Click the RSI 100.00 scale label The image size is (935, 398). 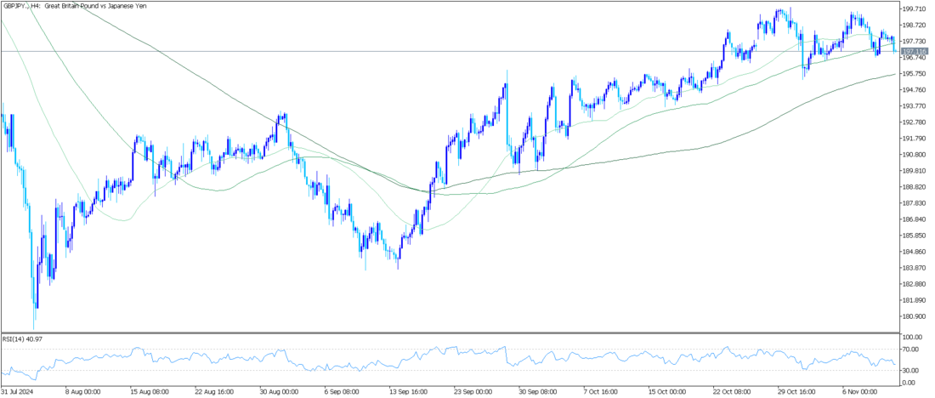(910, 338)
